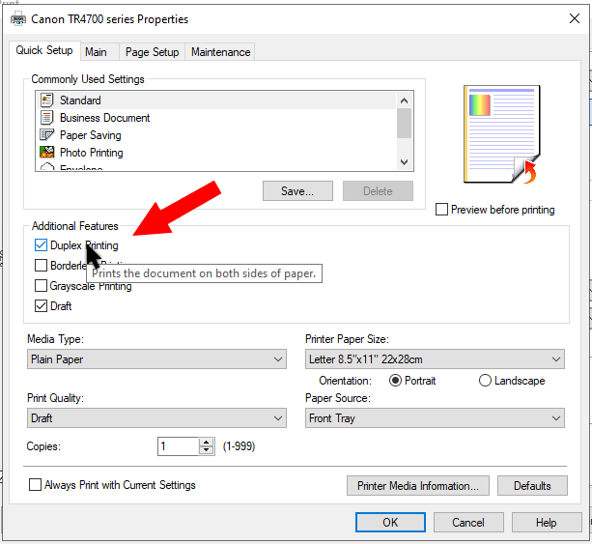592x544 pixels.
Task: Select Photo Printing in settings list
Action: pyautogui.click(x=217, y=153)
